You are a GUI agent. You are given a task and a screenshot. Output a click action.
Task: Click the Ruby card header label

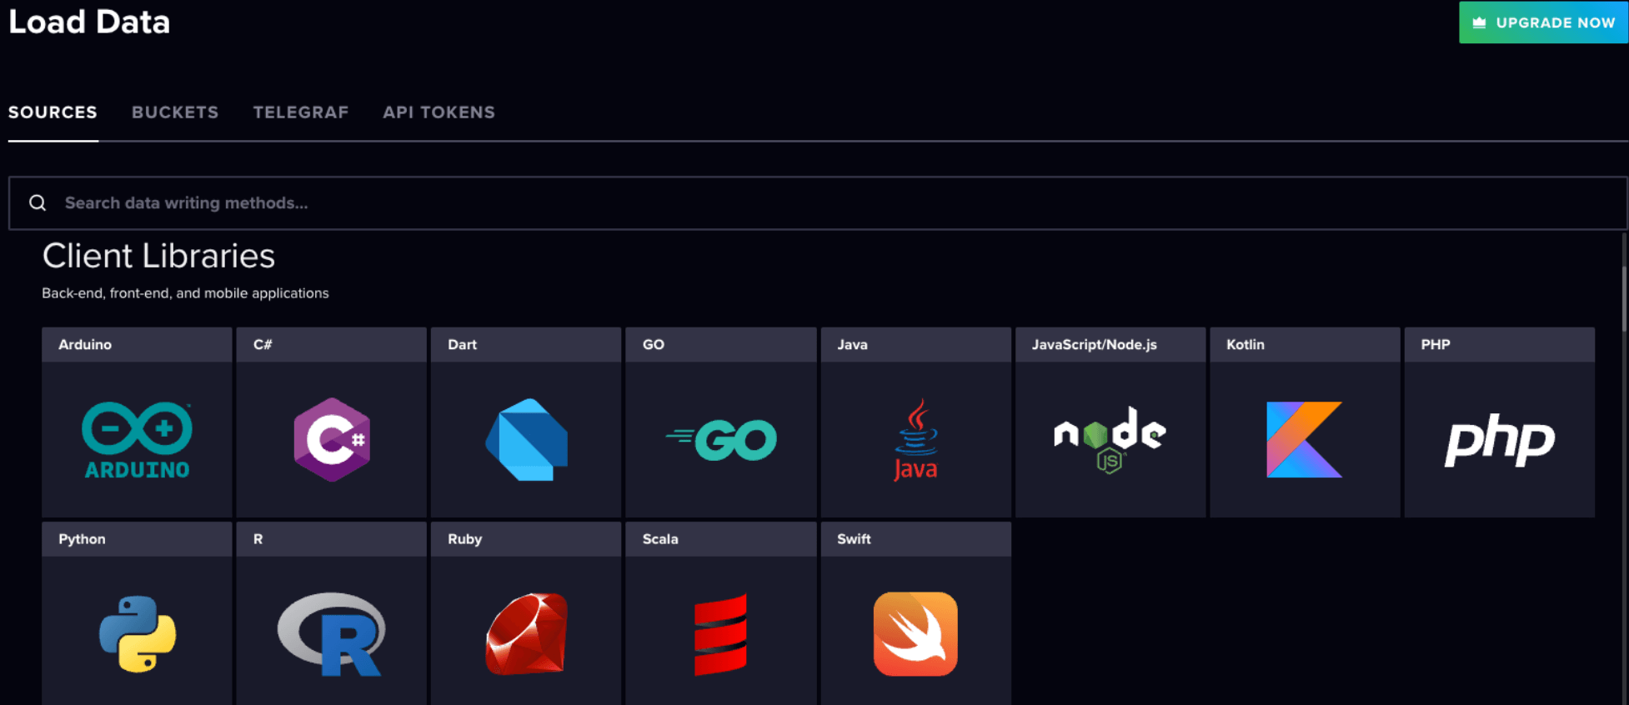[464, 539]
